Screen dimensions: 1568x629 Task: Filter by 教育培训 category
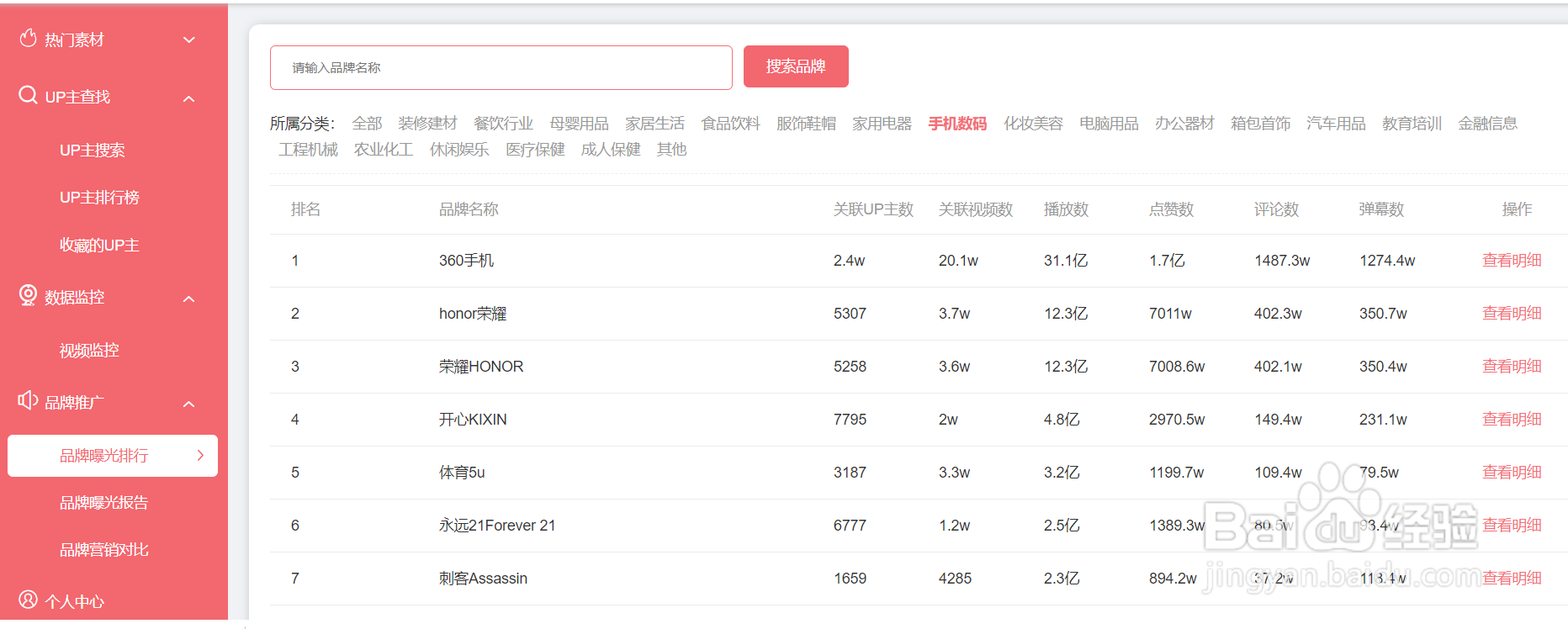(1412, 124)
